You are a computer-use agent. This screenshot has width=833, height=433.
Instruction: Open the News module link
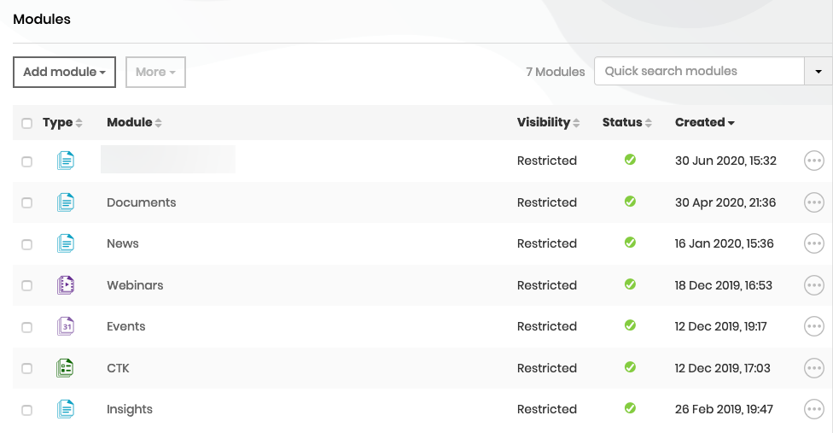123,243
